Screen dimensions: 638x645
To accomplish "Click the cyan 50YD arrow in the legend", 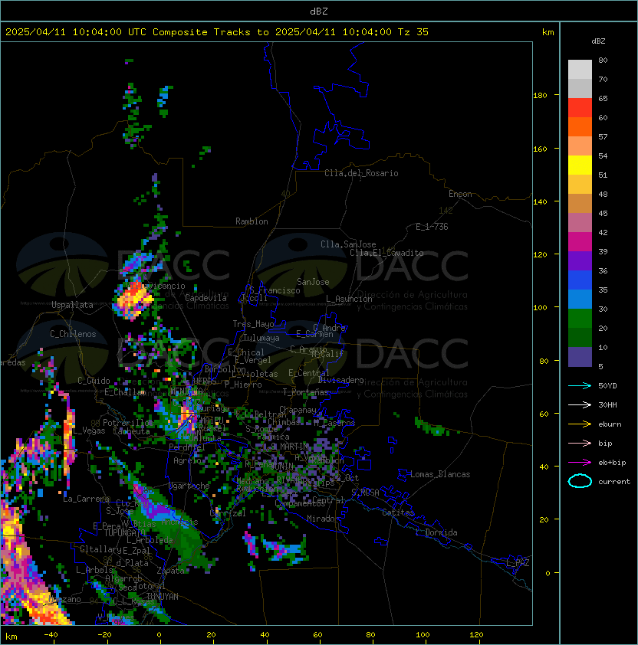I will pos(580,385).
